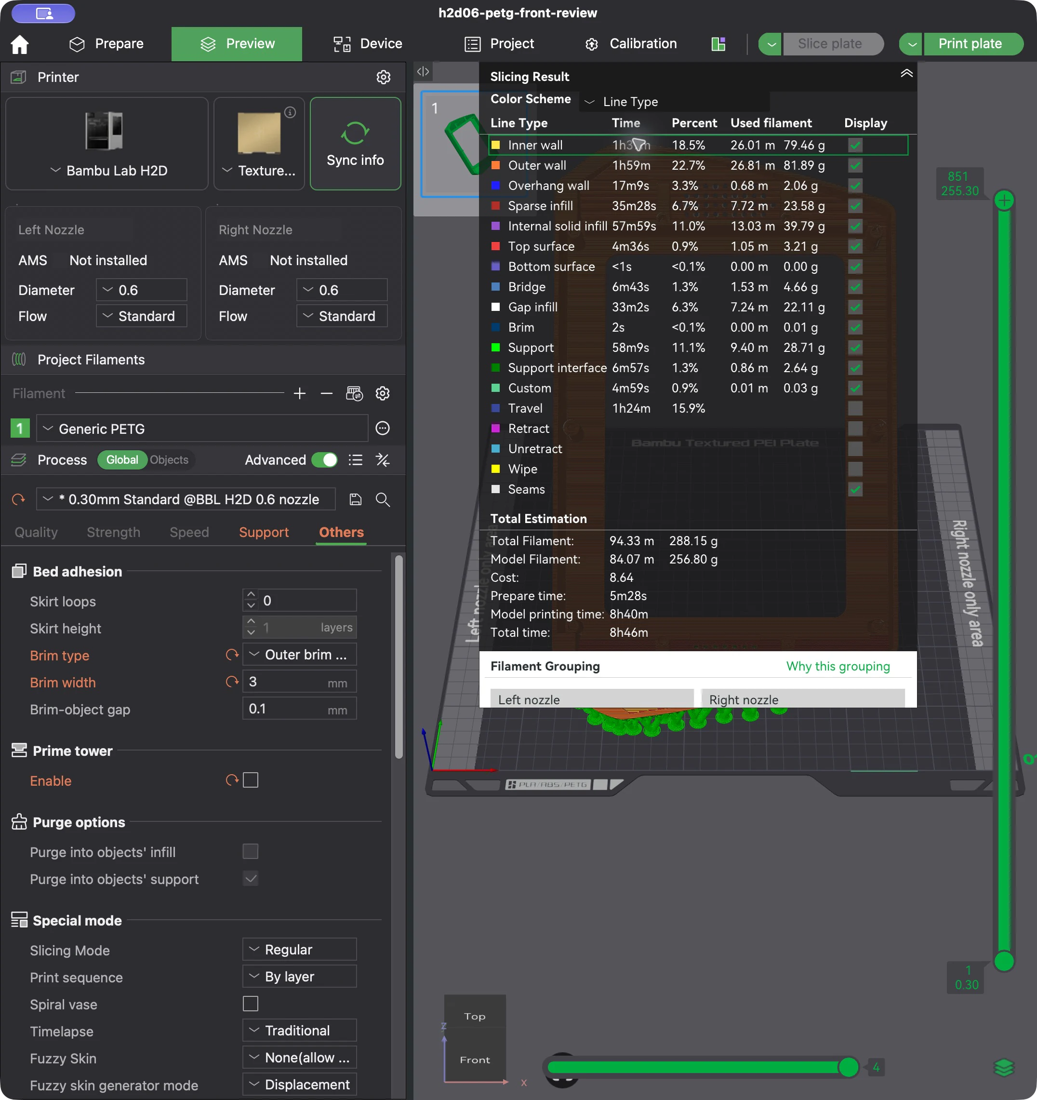Collapse the Slicing Result panel
1037x1100 pixels.
906,74
